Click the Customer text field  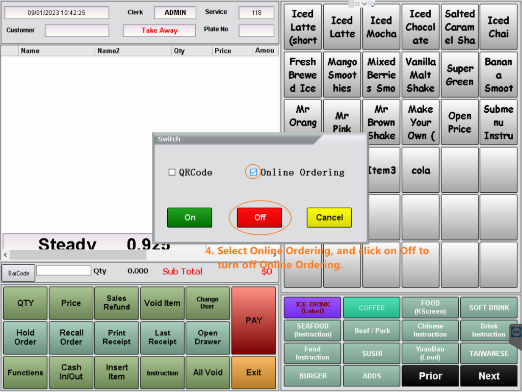point(76,31)
